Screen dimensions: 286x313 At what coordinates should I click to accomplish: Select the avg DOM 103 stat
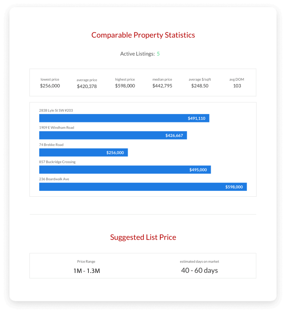coord(237,86)
